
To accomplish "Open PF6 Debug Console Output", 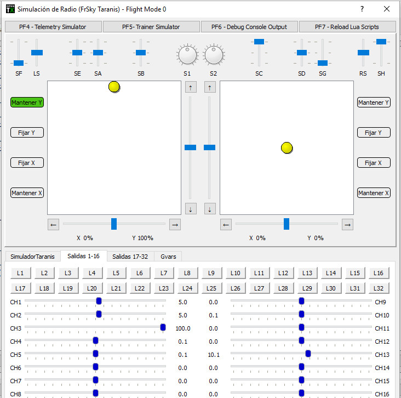I will 249,27.
